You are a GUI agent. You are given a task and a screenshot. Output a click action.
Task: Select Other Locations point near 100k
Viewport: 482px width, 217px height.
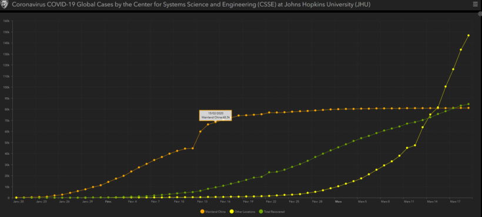pyautogui.click(x=446, y=87)
